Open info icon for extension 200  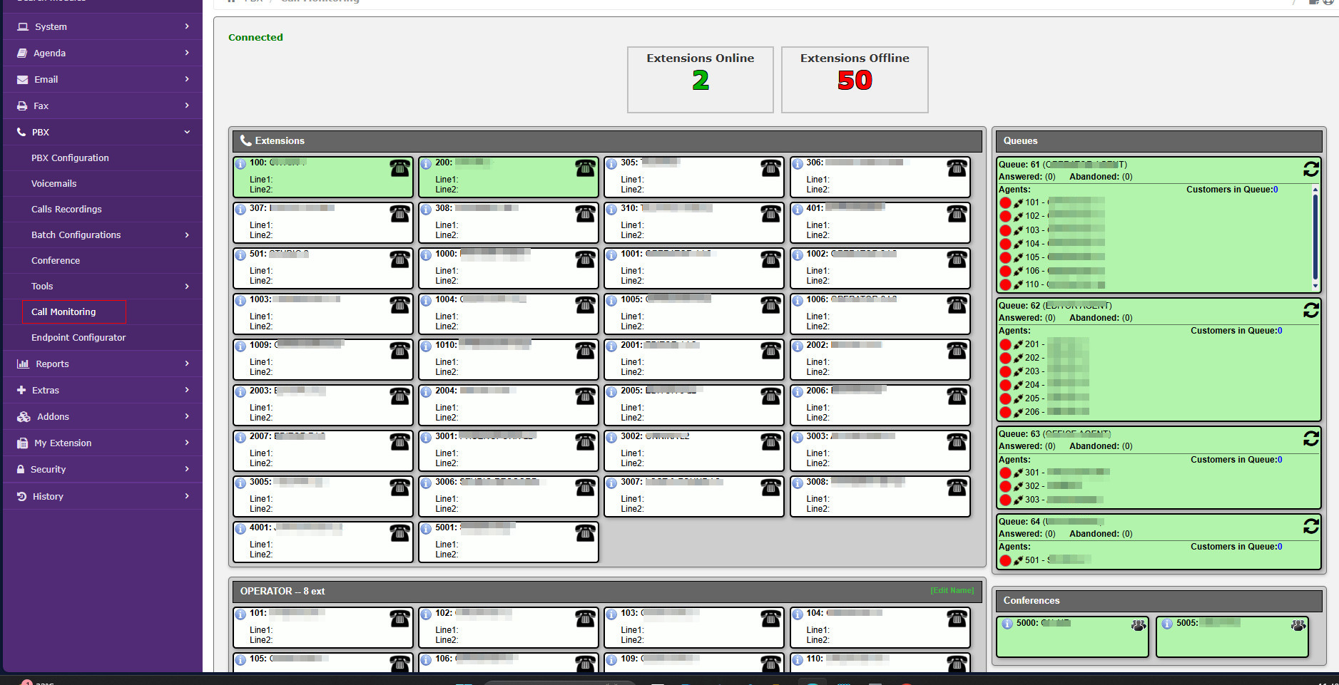pyautogui.click(x=426, y=164)
